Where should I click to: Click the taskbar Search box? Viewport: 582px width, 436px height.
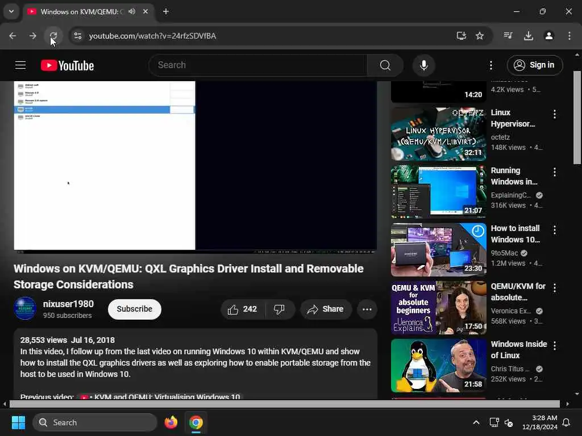(95, 422)
